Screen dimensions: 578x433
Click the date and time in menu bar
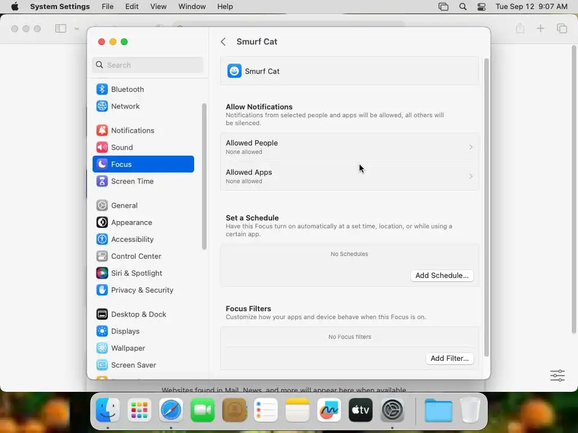(x=531, y=7)
